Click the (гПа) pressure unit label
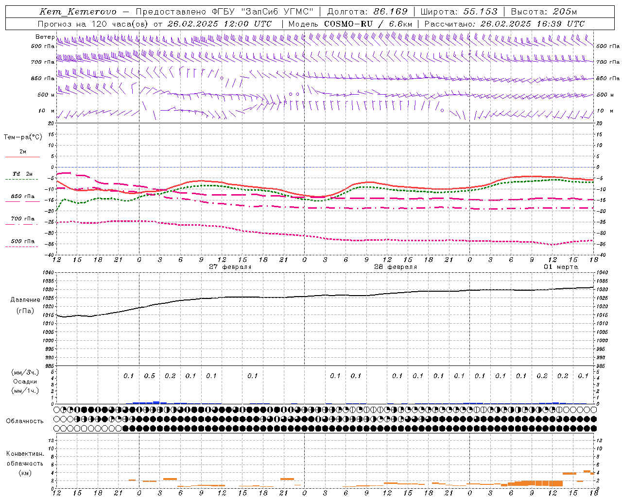 (25, 311)
